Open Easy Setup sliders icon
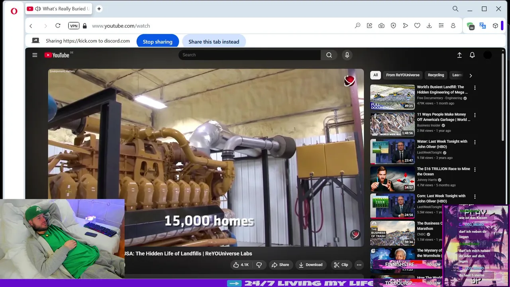Screen dimensions: 510x287 (441, 26)
